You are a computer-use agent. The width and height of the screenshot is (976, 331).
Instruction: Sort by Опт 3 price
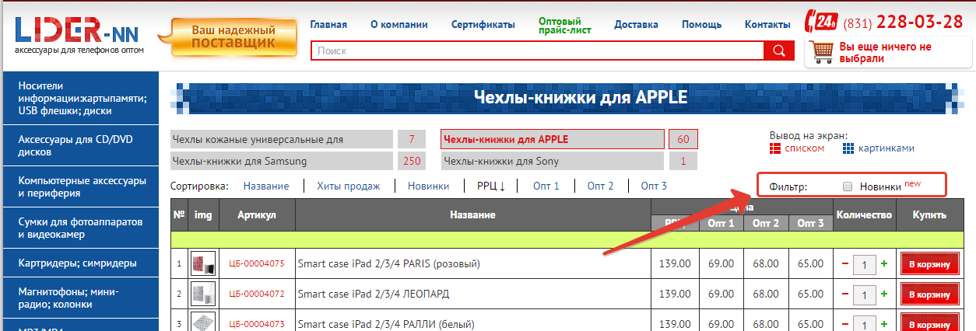tap(654, 186)
